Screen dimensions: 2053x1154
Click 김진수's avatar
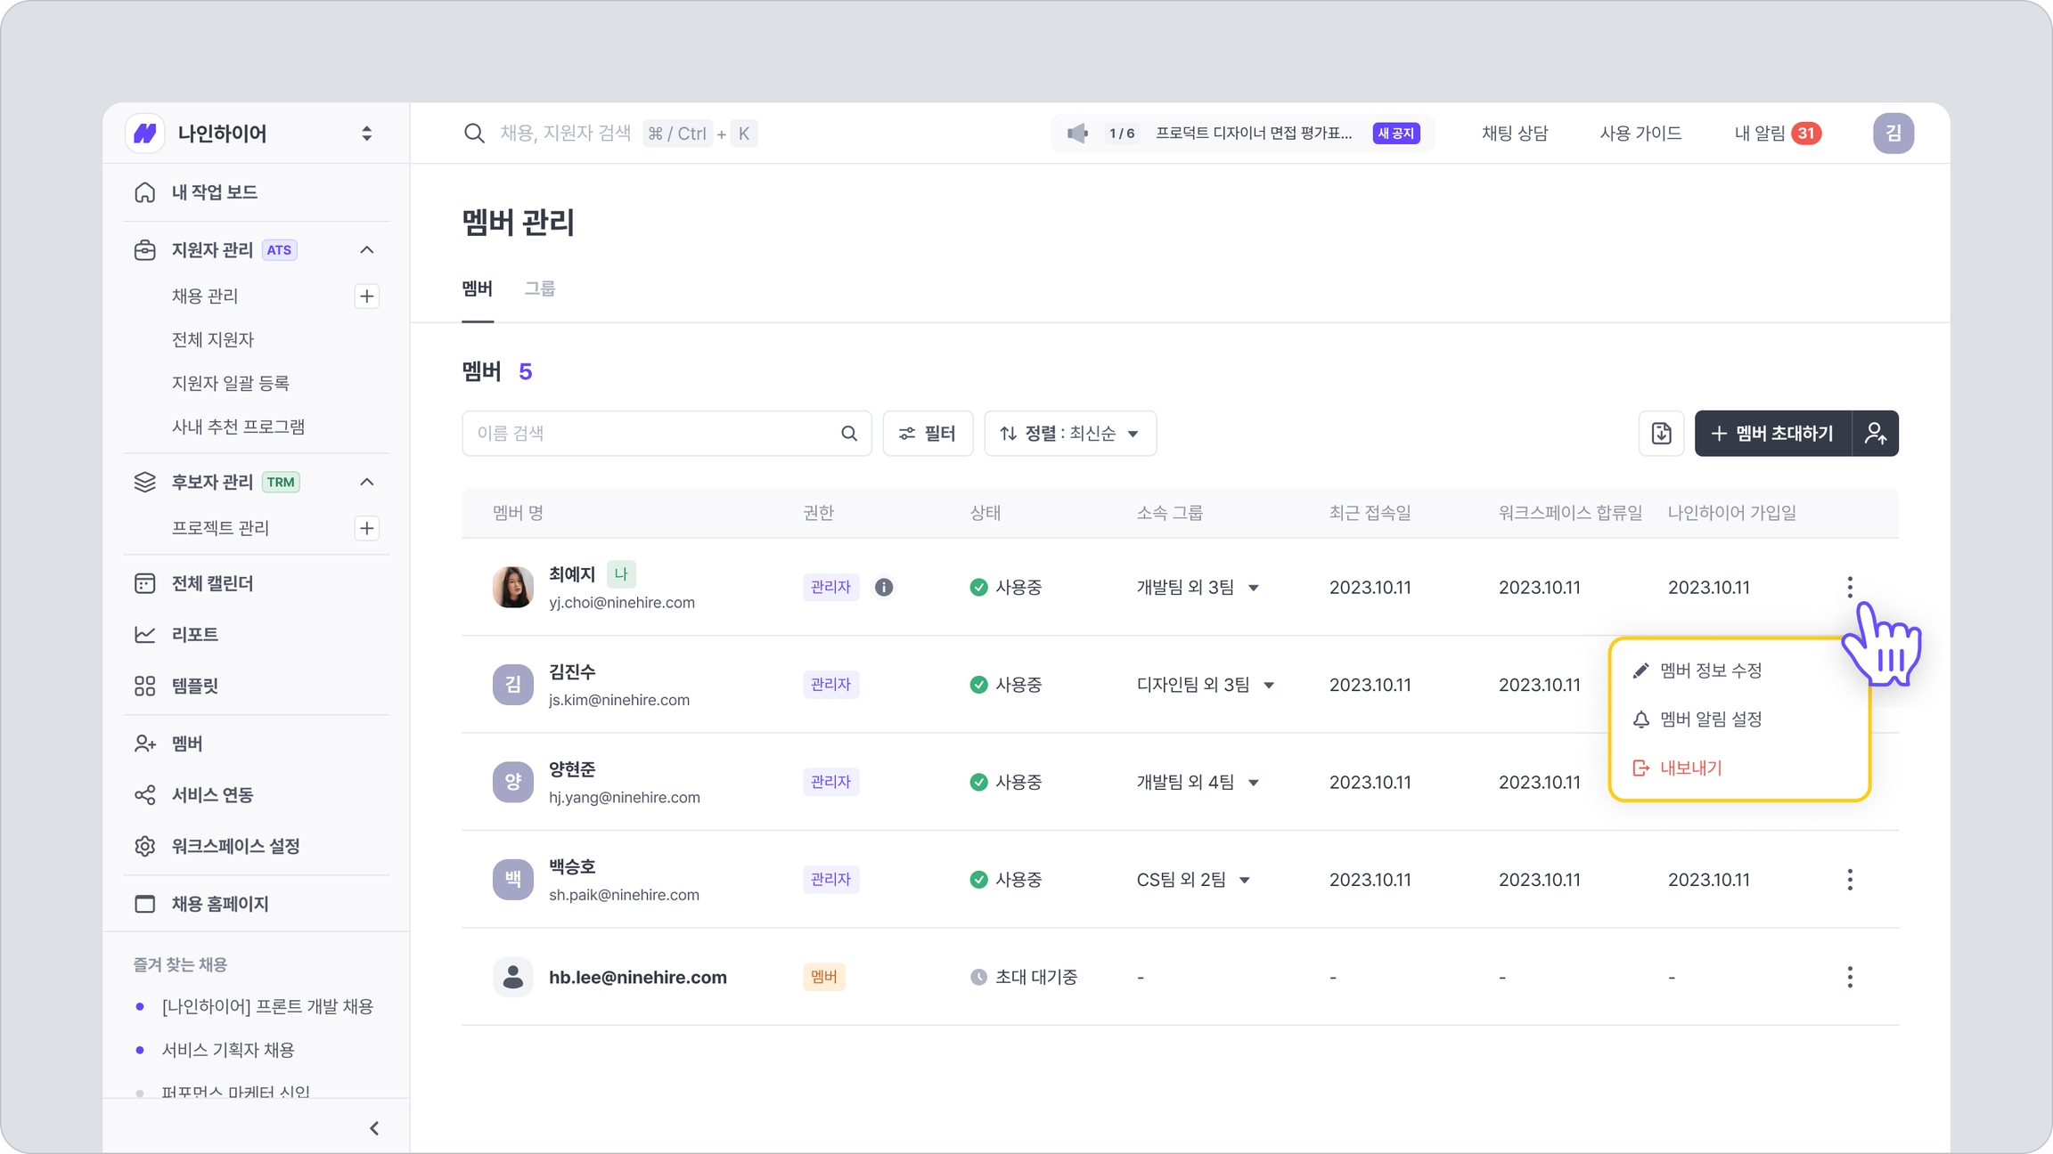pos(513,685)
